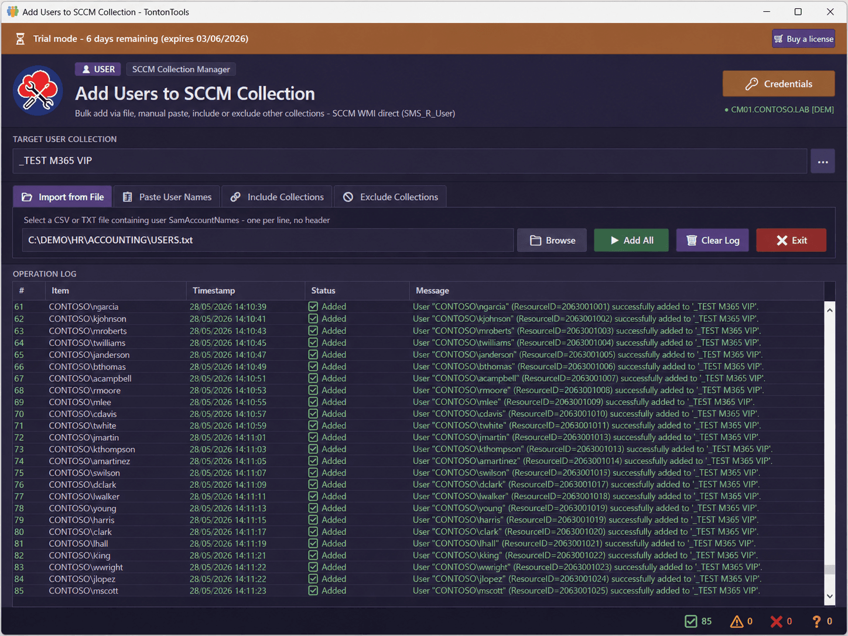Click the red X error counter icon

coord(777,621)
